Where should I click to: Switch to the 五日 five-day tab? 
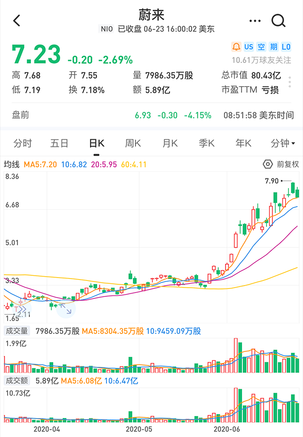click(59, 143)
